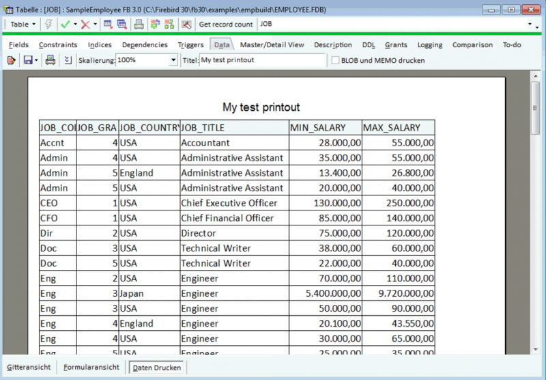Open the JOB table selector dropdown arrow

coord(530,25)
